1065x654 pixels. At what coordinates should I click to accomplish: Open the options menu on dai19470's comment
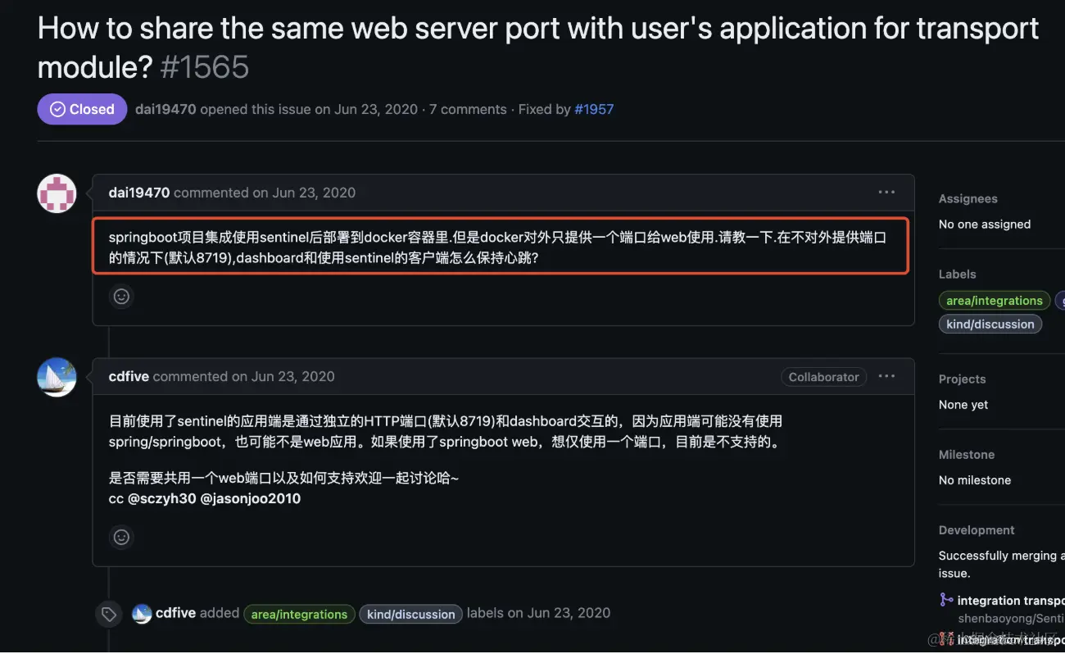point(886,193)
